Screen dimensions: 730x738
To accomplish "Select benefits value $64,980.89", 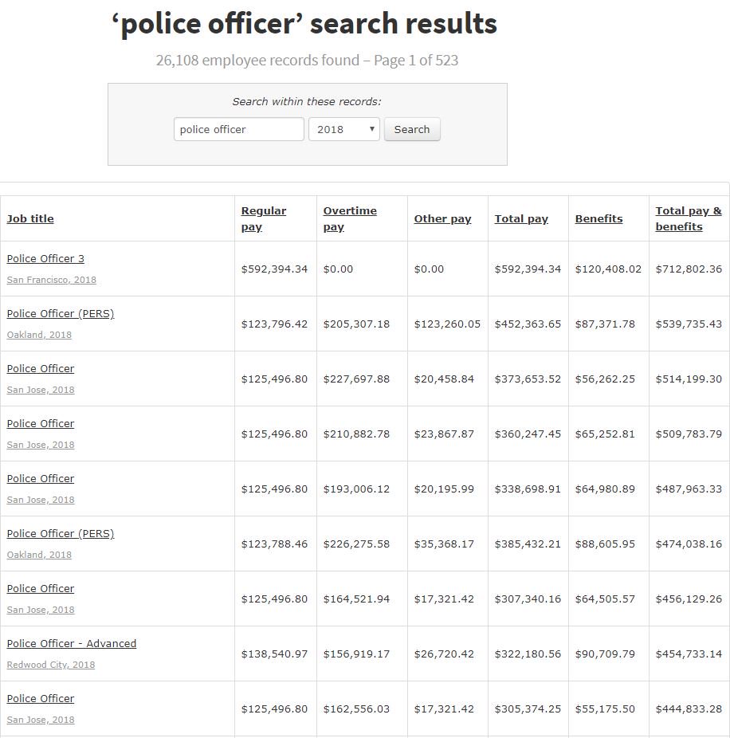I will coord(605,489).
